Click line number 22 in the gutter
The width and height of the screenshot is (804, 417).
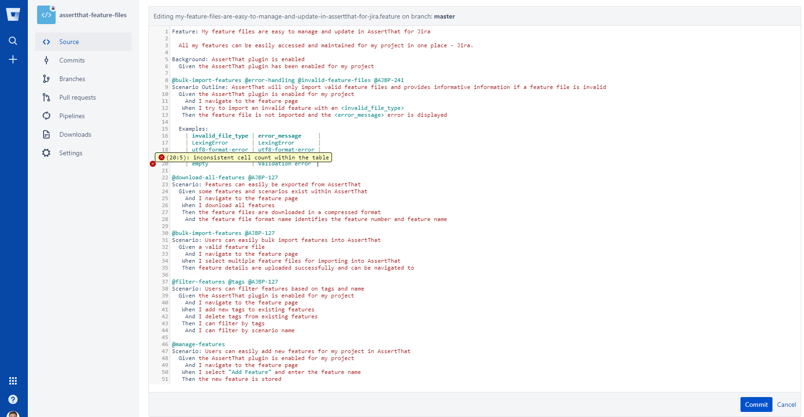pyautogui.click(x=165, y=177)
